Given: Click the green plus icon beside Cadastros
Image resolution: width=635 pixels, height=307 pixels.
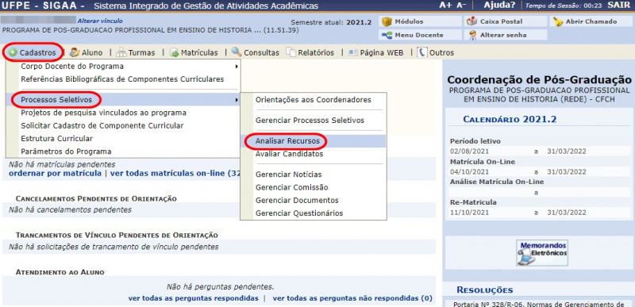Looking at the screenshot, I should 13,52.
